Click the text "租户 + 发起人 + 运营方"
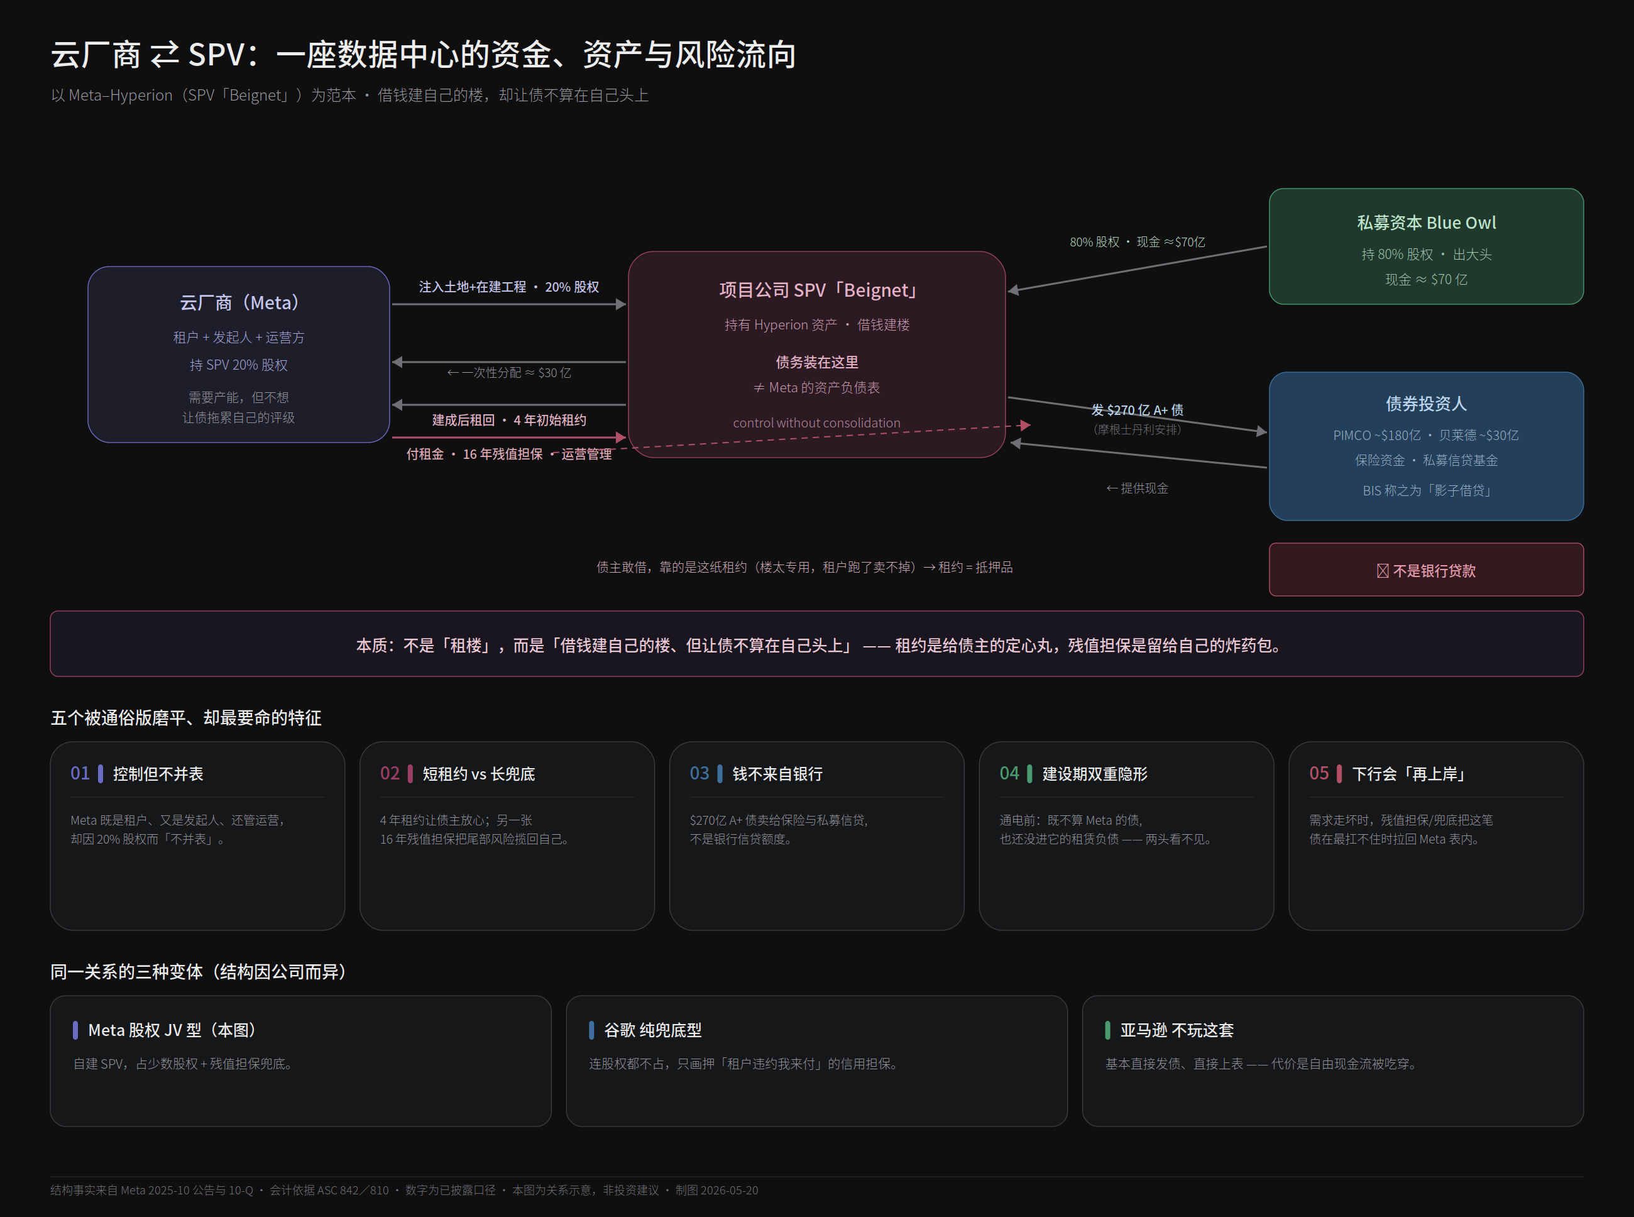This screenshot has width=1634, height=1217. pyautogui.click(x=239, y=338)
